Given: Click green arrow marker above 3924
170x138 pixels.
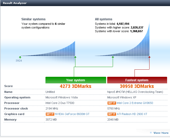Looking at the screenshot, I should (x=20, y=57).
